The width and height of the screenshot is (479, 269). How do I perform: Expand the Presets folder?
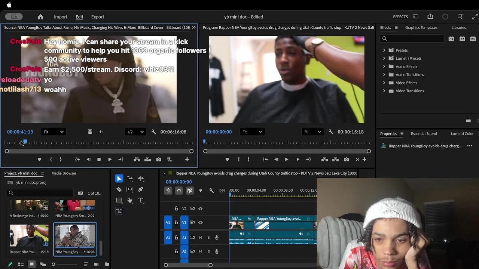pyautogui.click(x=384, y=50)
